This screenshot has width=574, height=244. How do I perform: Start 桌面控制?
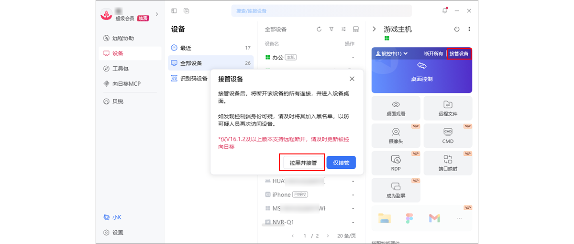pos(422,71)
